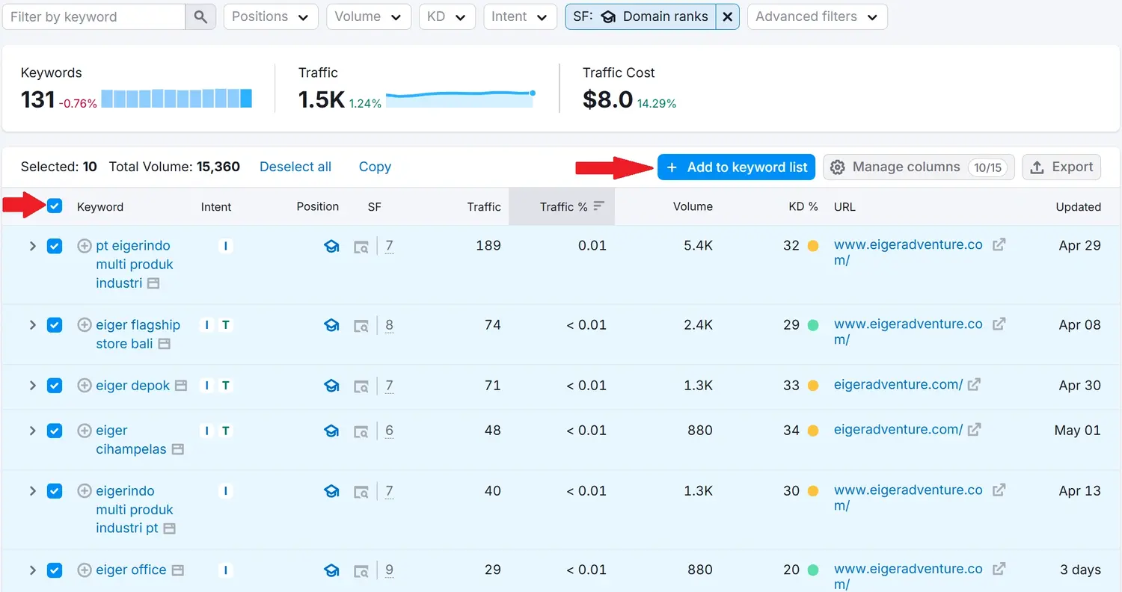The width and height of the screenshot is (1122, 592).
Task: Focus the Filter by keyword input
Action: 94,16
